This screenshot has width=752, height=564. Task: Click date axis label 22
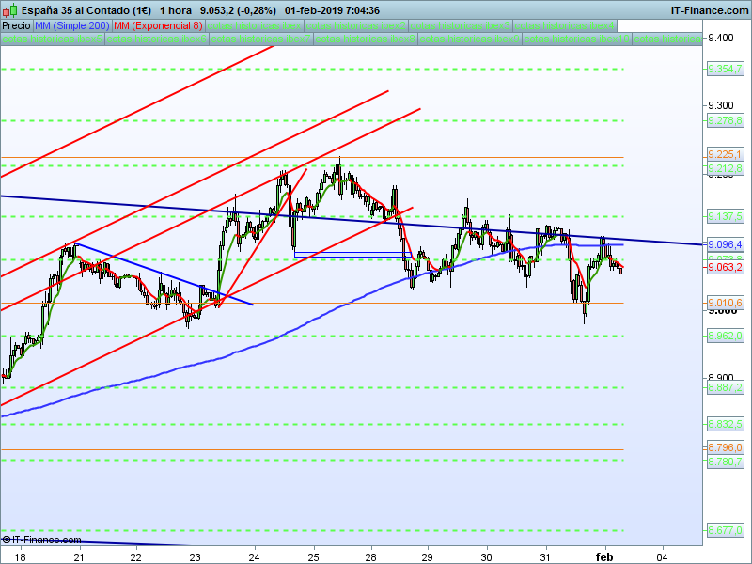point(136,557)
